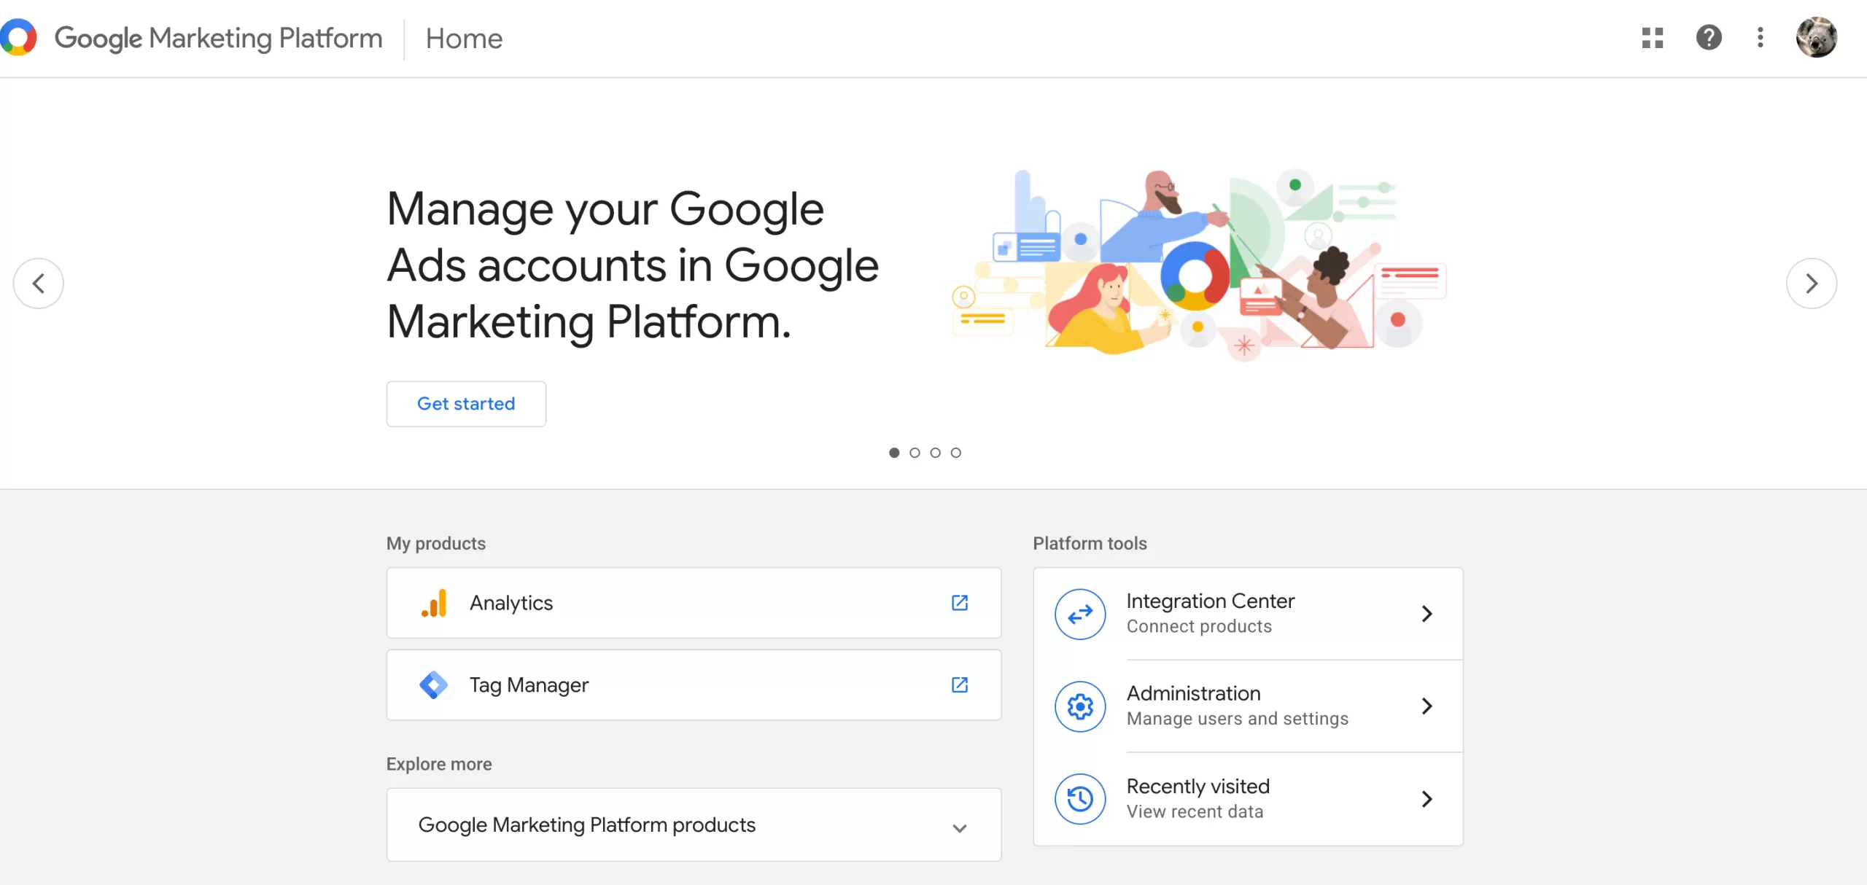This screenshot has height=885, width=1867.
Task: Open Administration title
Action: (x=1194, y=693)
